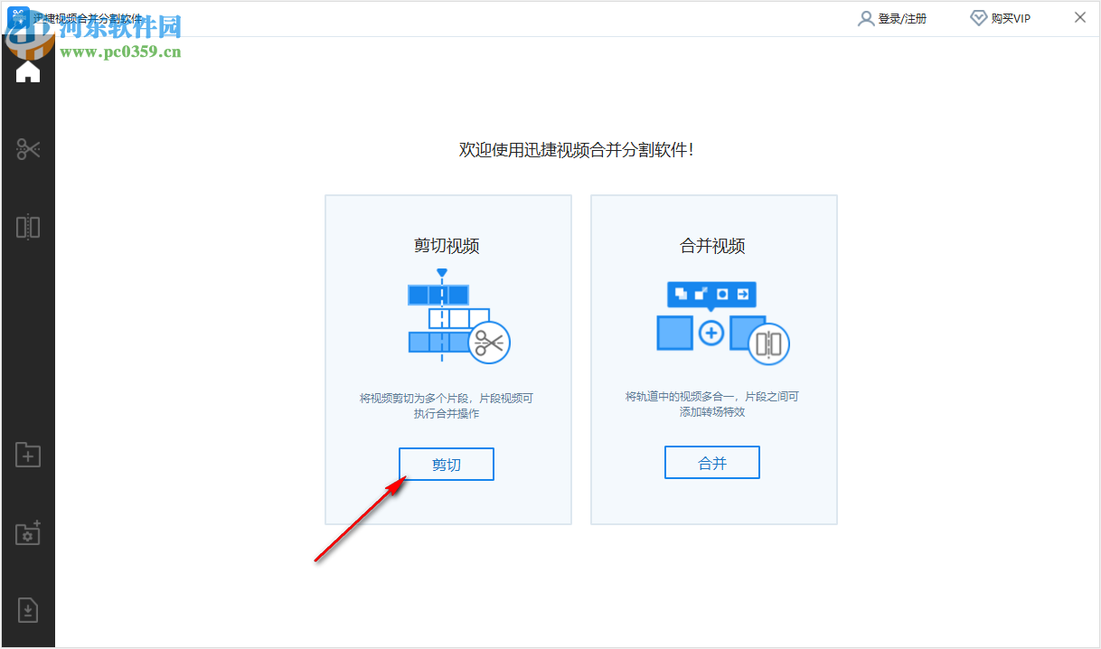The image size is (1101, 649).
Task: Click the app logo in the top-left corner
Action: pos(16,17)
